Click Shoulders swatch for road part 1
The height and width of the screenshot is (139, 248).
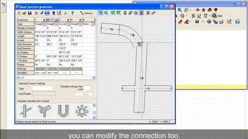coord(40,73)
